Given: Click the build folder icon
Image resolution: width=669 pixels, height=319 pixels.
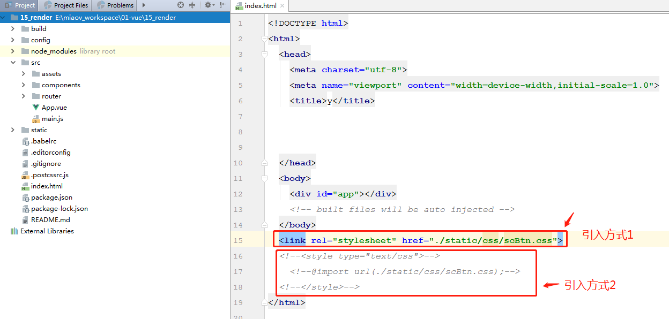Looking at the screenshot, I should (25, 28).
